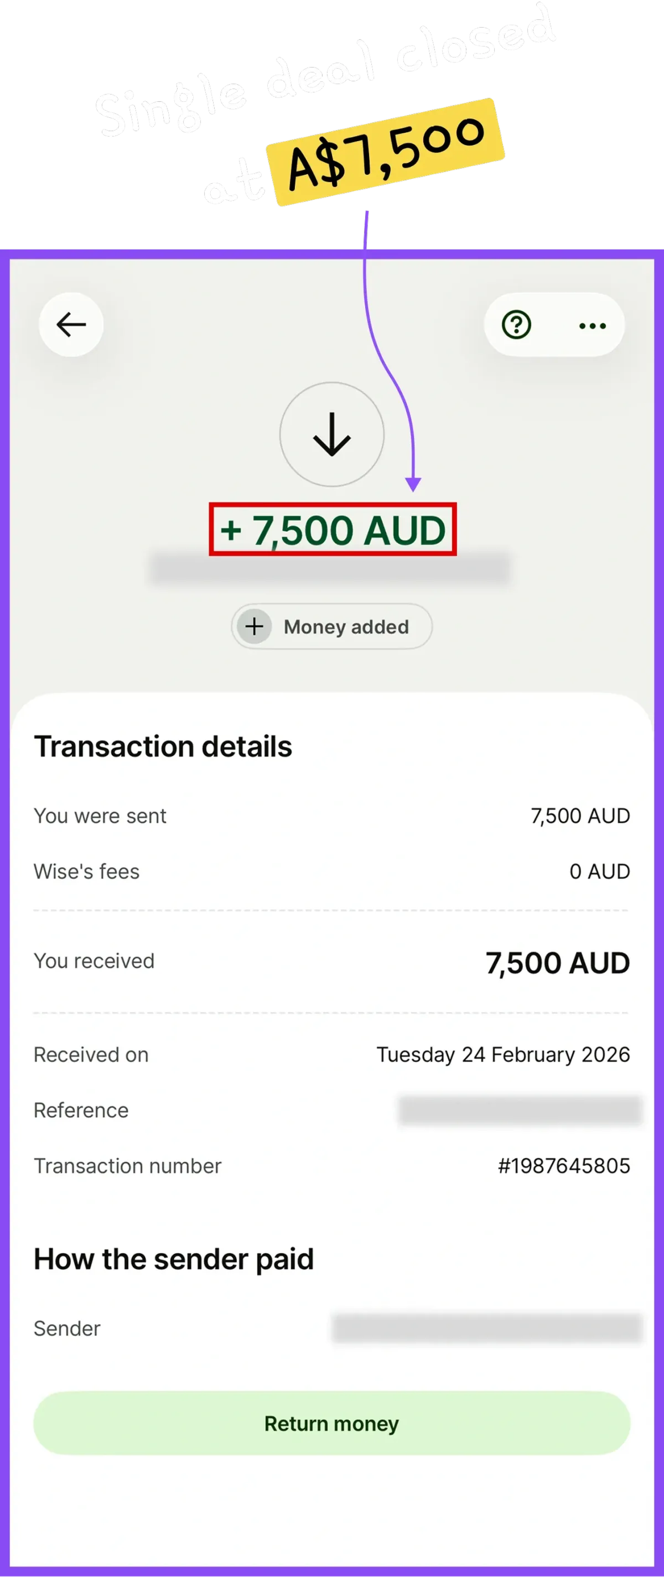Viewport: 664px width, 1577px height.
Task: Click the bold You received 7,500 AUD amount
Action: click(557, 963)
